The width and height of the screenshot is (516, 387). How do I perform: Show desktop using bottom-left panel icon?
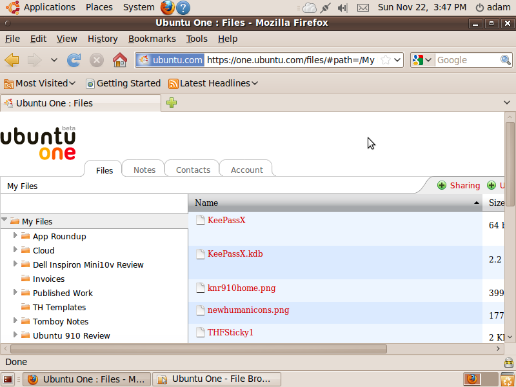pos(8,379)
